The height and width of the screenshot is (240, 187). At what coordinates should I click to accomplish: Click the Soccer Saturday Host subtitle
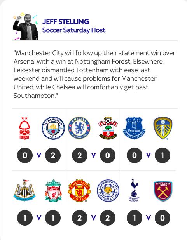tap(74, 30)
